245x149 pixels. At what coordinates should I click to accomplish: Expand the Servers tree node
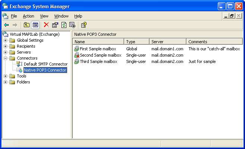(6, 52)
